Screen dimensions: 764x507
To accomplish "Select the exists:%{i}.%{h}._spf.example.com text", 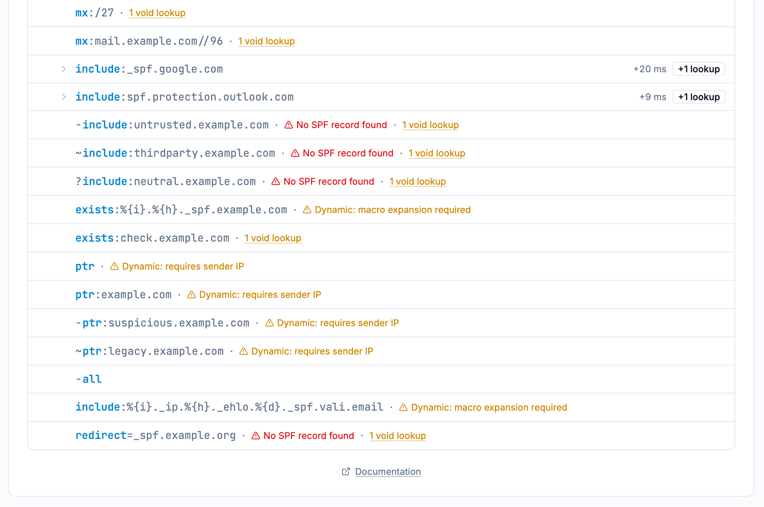I will click(x=181, y=210).
